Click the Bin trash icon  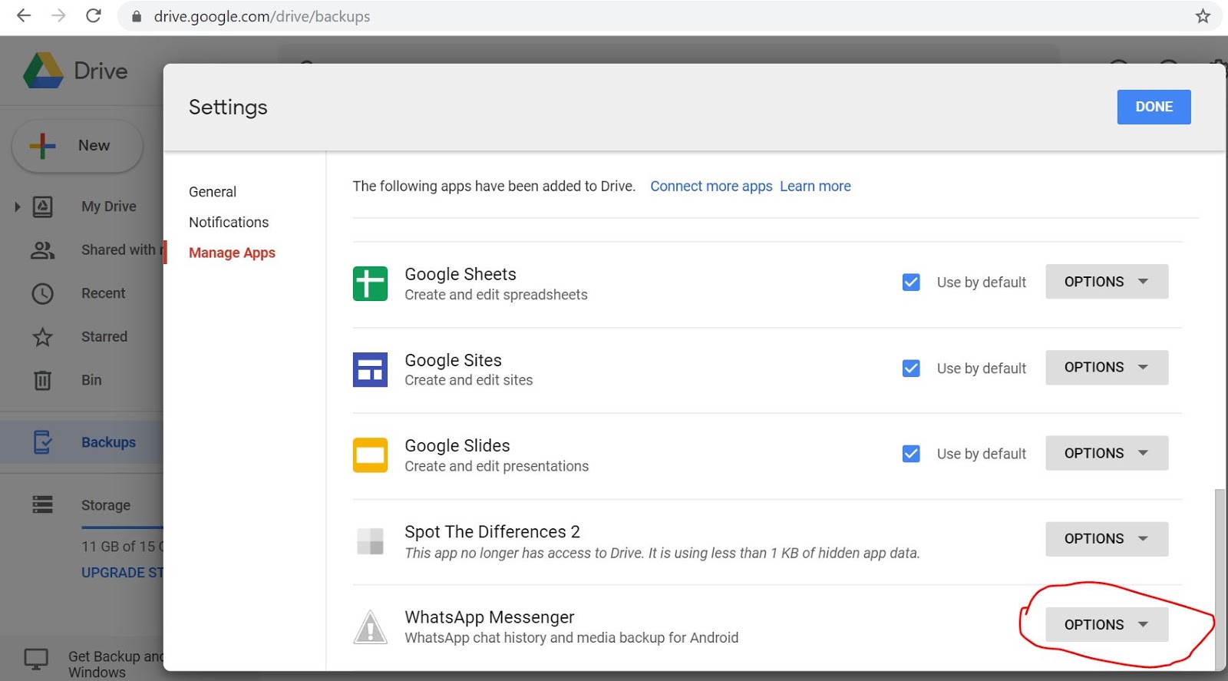[43, 380]
